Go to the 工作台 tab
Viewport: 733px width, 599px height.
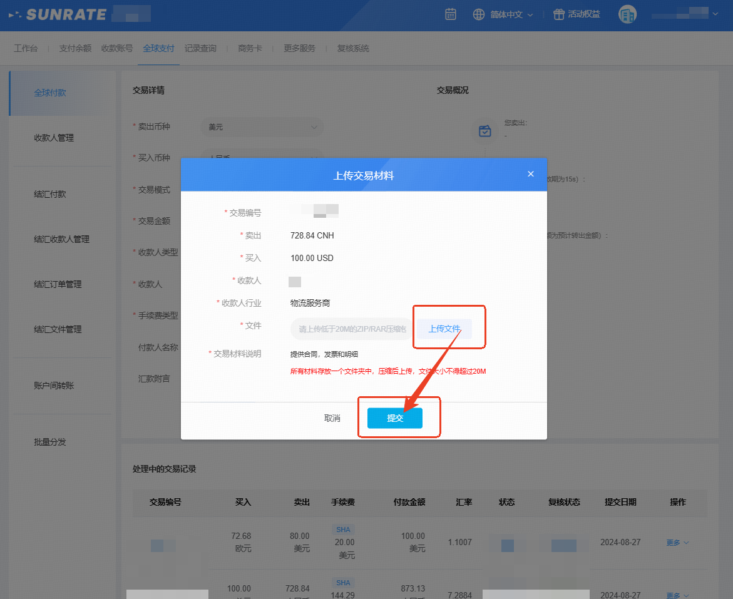[x=26, y=48]
